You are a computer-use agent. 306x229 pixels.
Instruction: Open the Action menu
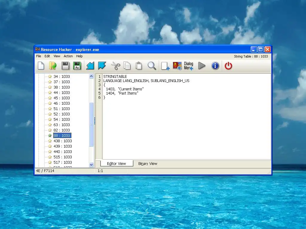coord(68,56)
